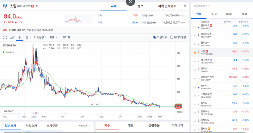253x133 pixels.
Task: Select the 기본차트 radio button
Action: click(x=155, y=37)
